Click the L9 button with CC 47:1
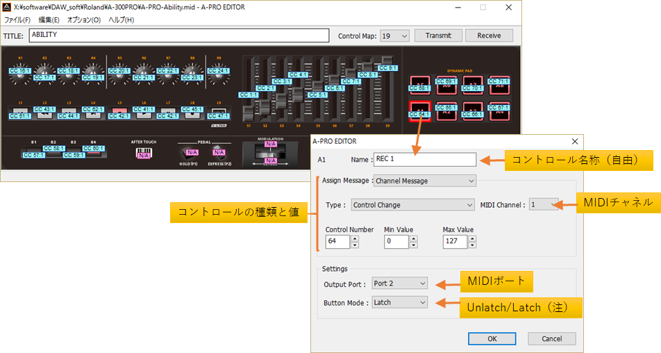 click(x=219, y=112)
